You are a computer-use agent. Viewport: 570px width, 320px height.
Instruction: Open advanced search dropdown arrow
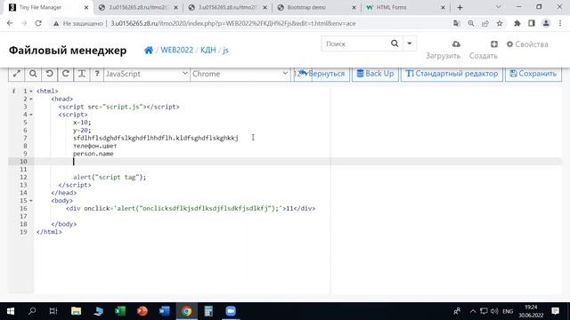410,44
